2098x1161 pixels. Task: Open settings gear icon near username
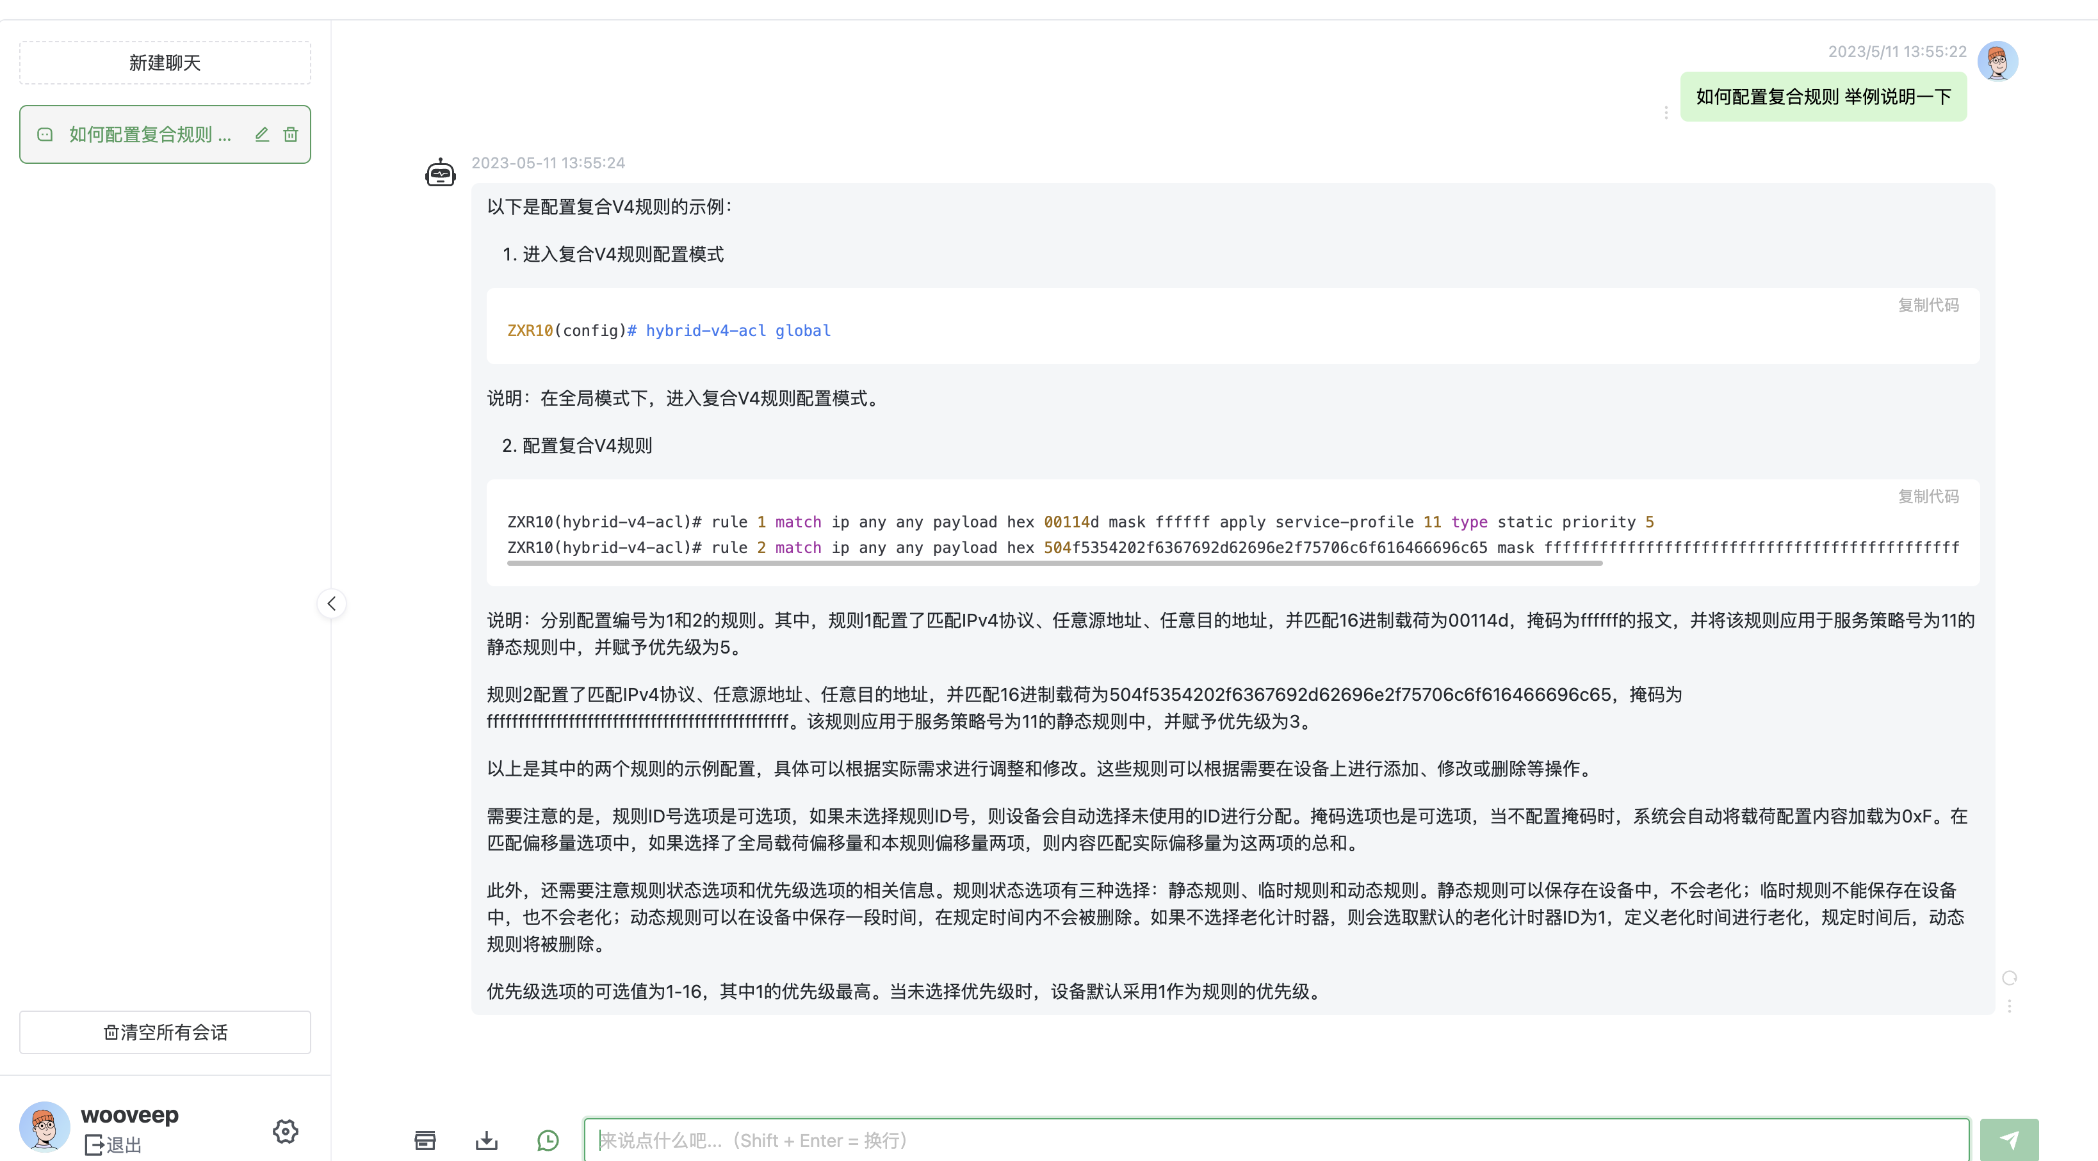coord(285,1131)
